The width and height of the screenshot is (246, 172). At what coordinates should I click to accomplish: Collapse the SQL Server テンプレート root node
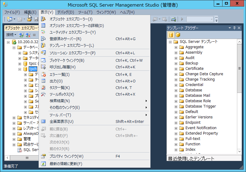[x=170, y=42]
